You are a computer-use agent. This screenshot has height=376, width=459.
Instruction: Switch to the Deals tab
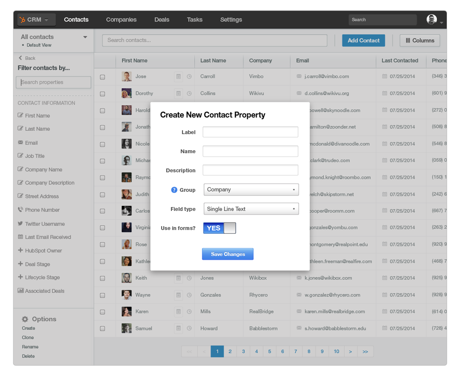[161, 20]
